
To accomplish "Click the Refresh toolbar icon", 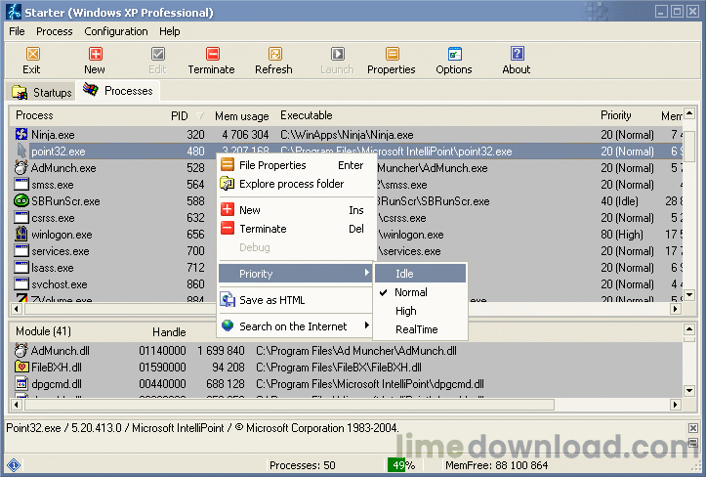I will point(273,61).
